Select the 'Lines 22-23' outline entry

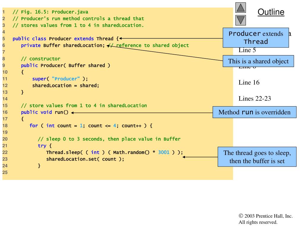(254, 99)
